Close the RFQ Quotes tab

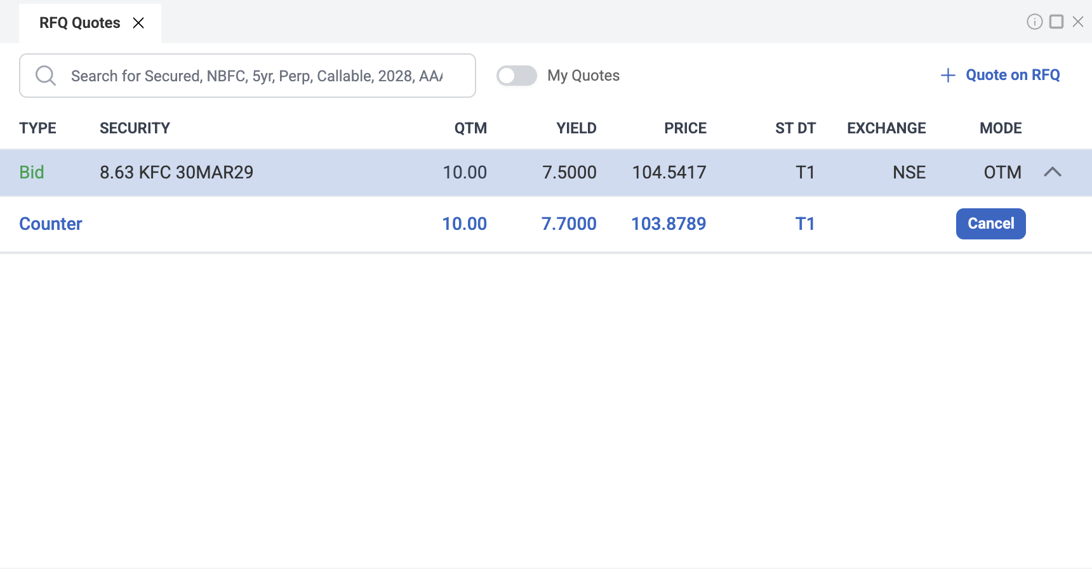point(138,23)
